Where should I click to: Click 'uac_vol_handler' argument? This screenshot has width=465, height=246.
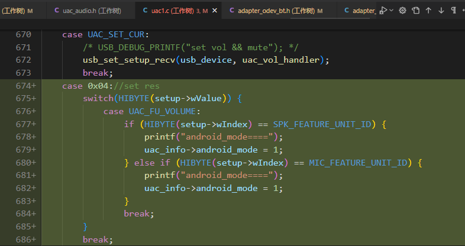[281, 60]
